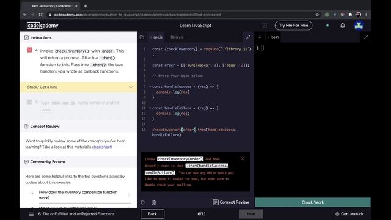Click line 3 const order declaration
Viewport: 391px width, 220px height.
(x=200, y=65)
